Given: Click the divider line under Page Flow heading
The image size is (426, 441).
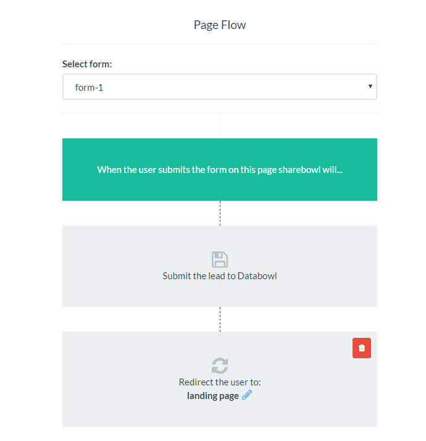Looking at the screenshot, I should [x=220, y=44].
